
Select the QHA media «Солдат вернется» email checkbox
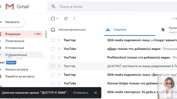53,40
